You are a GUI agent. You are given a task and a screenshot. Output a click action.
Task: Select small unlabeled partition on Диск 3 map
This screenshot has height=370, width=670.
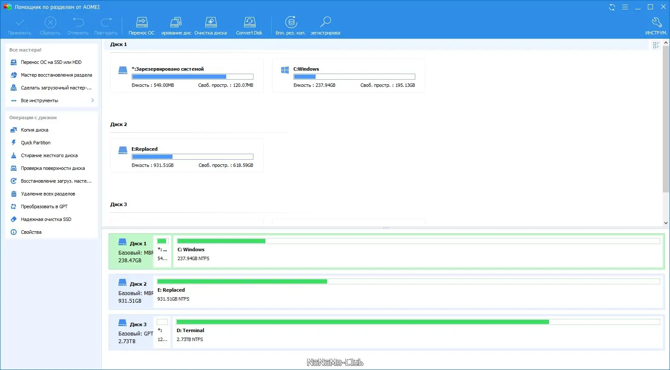pyautogui.click(x=162, y=333)
